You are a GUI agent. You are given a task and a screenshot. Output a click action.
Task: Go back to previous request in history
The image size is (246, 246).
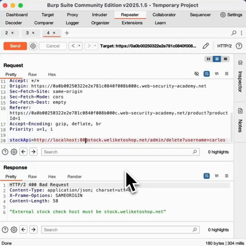73,46
